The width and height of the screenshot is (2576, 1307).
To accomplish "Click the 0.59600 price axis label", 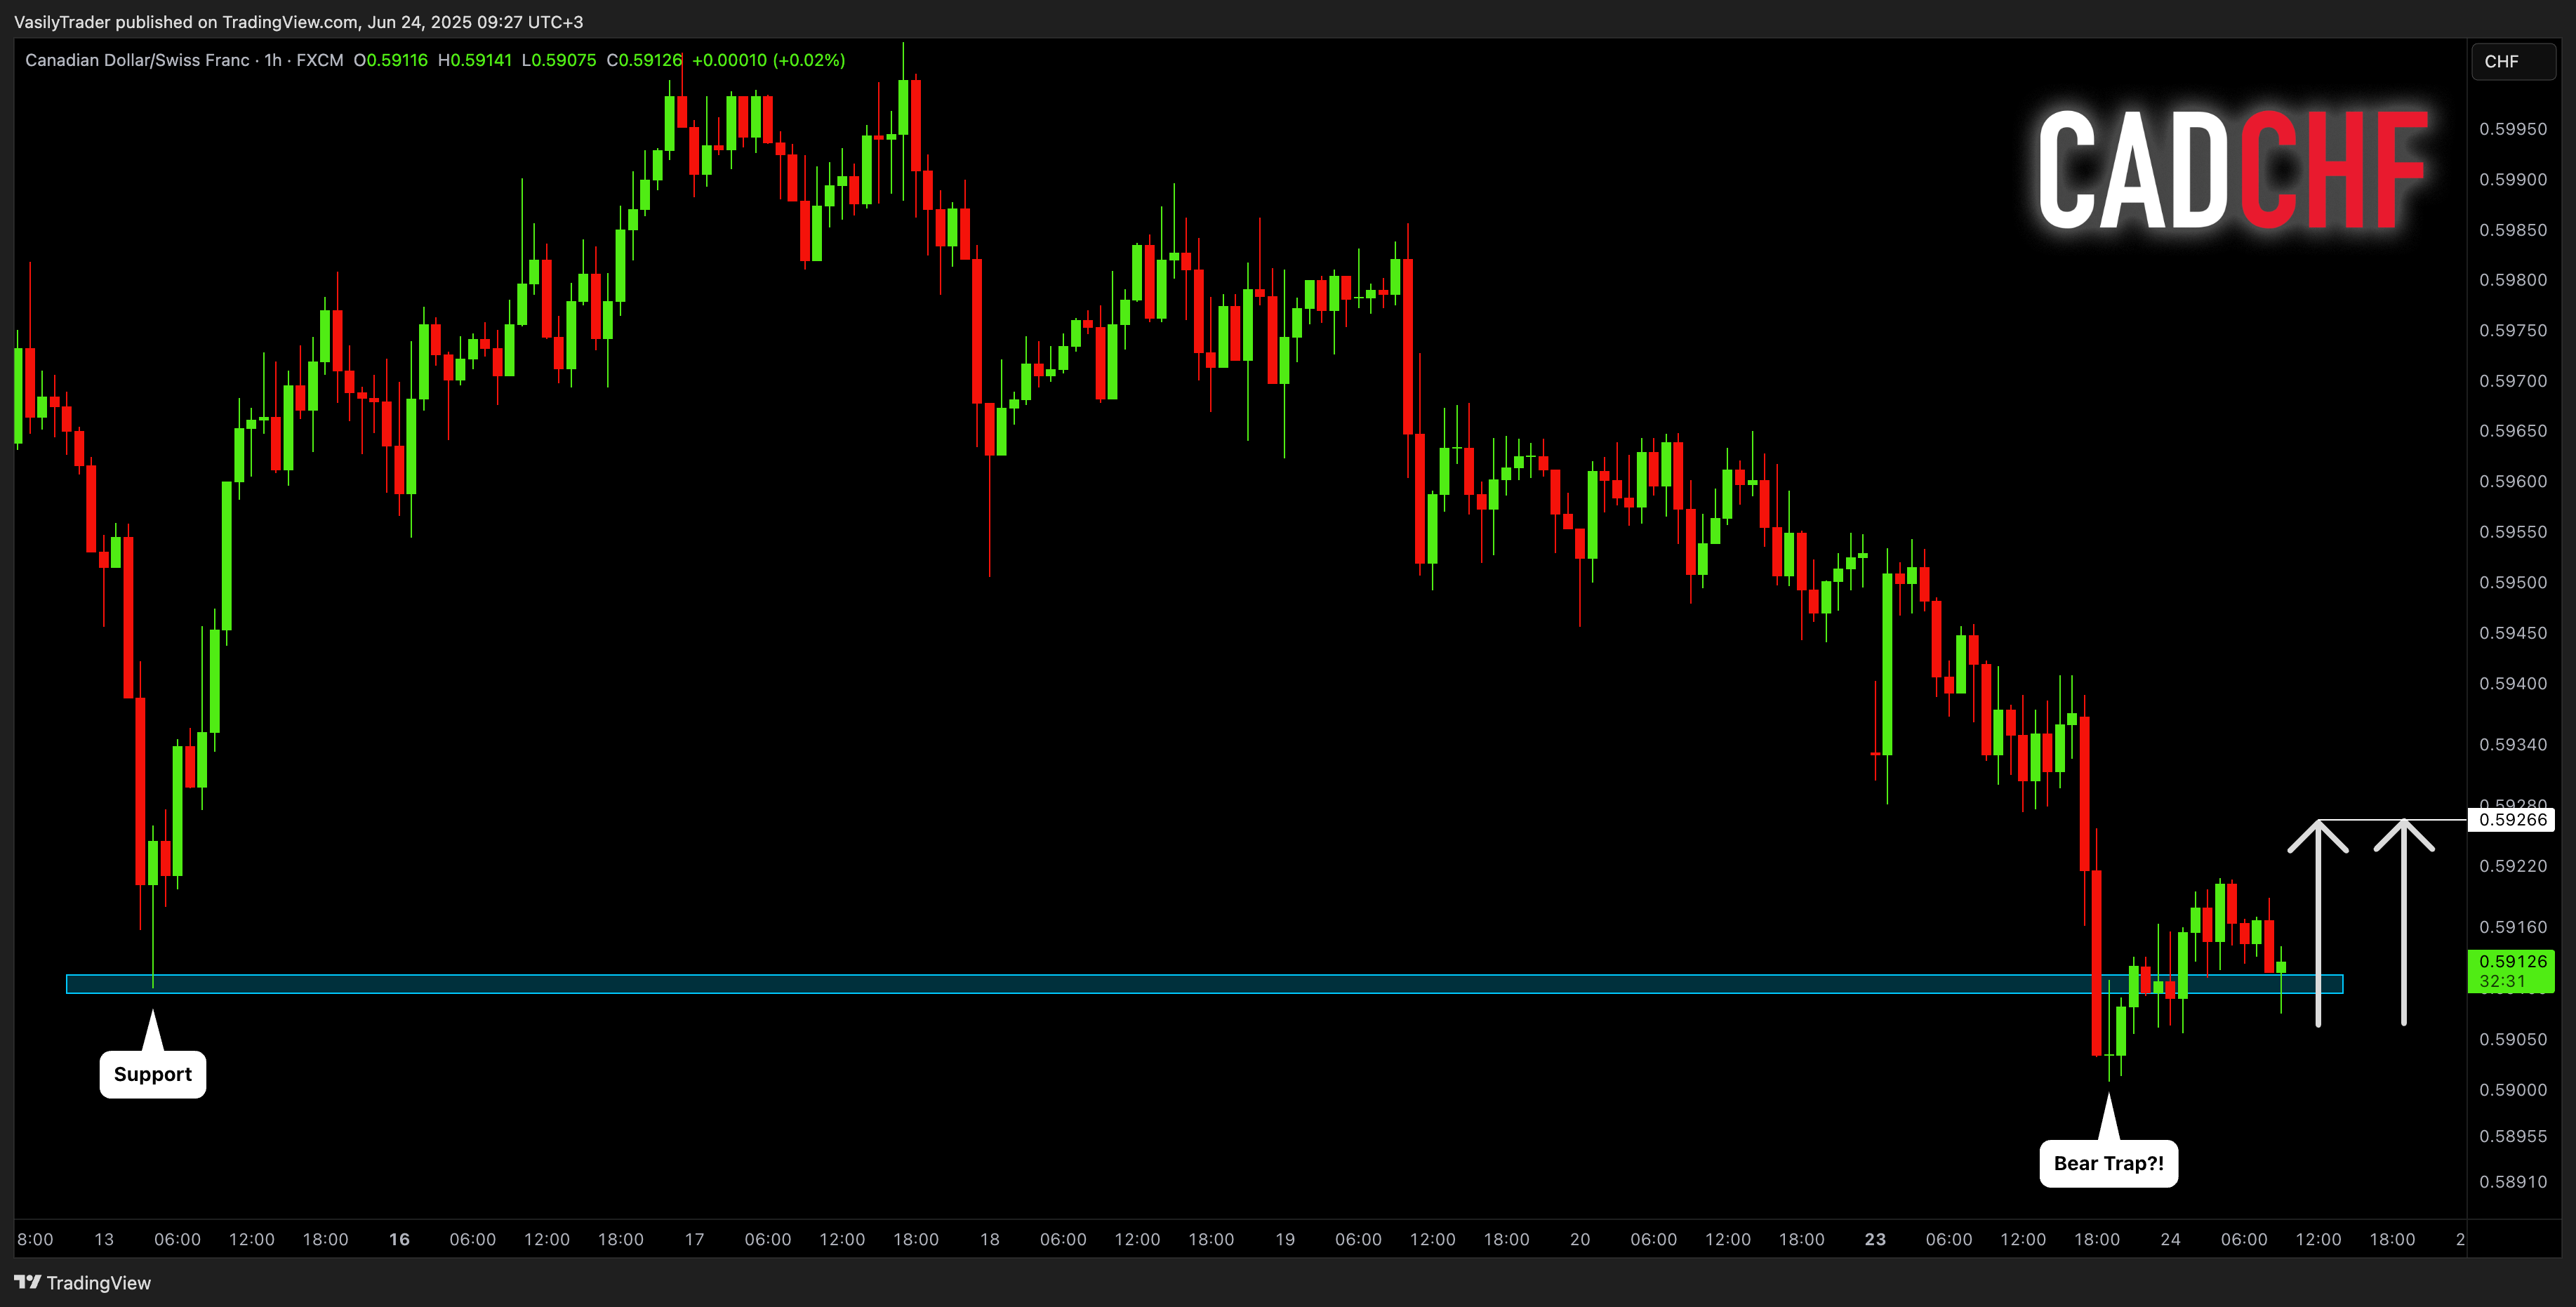I will [2513, 481].
